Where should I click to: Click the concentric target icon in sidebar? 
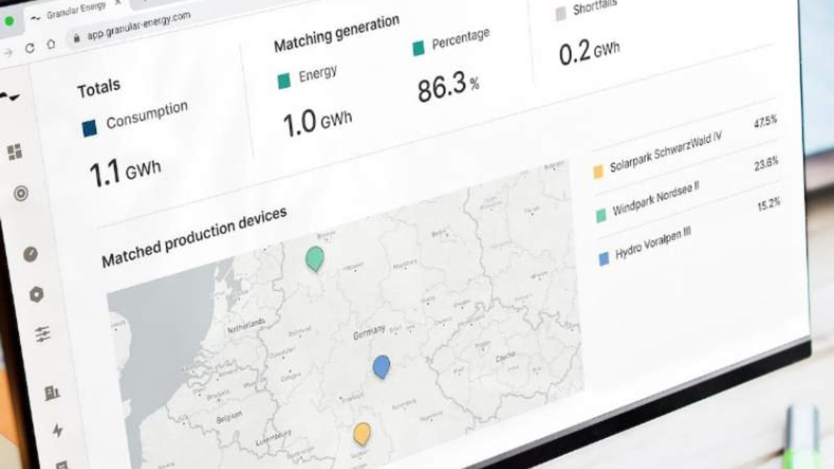pyautogui.click(x=21, y=193)
